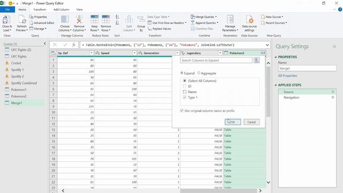Viewport: 343px width, 193px height.
Task: Click OK in the expand popup
Action: click(233, 122)
